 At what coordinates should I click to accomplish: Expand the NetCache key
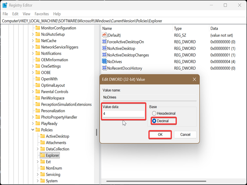[x=33, y=41]
